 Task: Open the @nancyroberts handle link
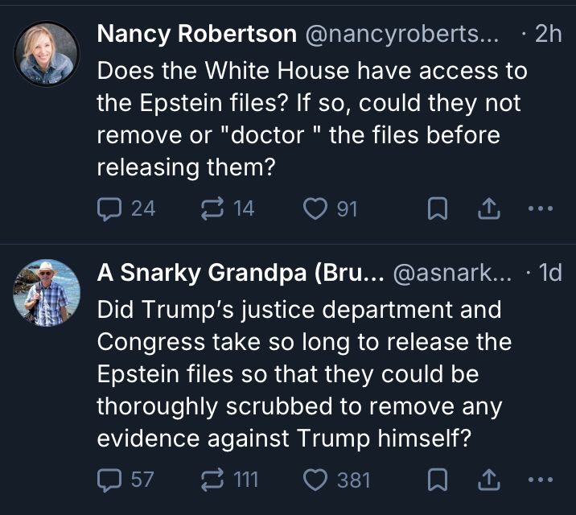pyautogui.click(x=402, y=34)
